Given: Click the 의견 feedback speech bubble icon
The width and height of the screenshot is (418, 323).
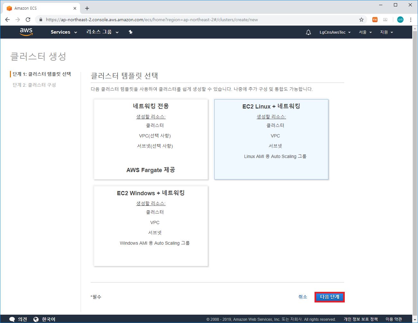Looking at the screenshot, I should pyautogui.click(x=12, y=319).
